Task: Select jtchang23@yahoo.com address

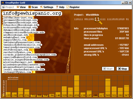Action: pos(17,72)
